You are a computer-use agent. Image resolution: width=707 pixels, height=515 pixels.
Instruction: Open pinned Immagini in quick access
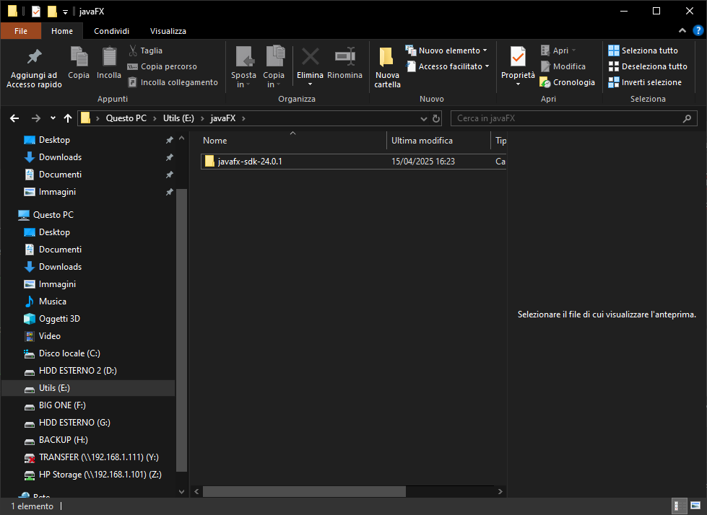[x=57, y=192]
